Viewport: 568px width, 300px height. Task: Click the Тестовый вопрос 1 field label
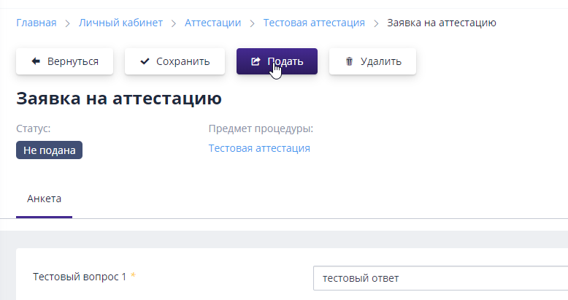tap(80, 277)
